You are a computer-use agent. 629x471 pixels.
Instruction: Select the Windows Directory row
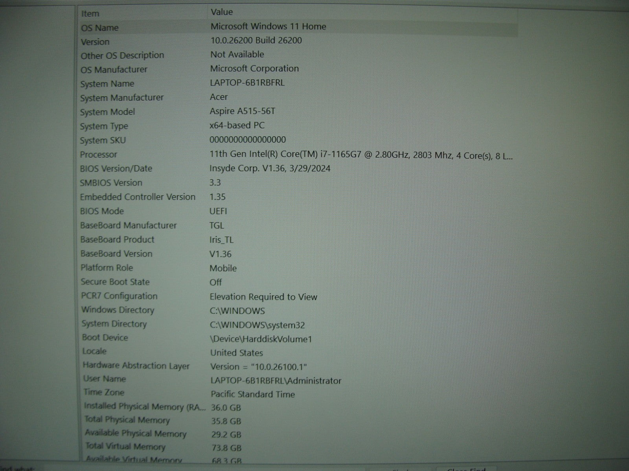pos(118,310)
